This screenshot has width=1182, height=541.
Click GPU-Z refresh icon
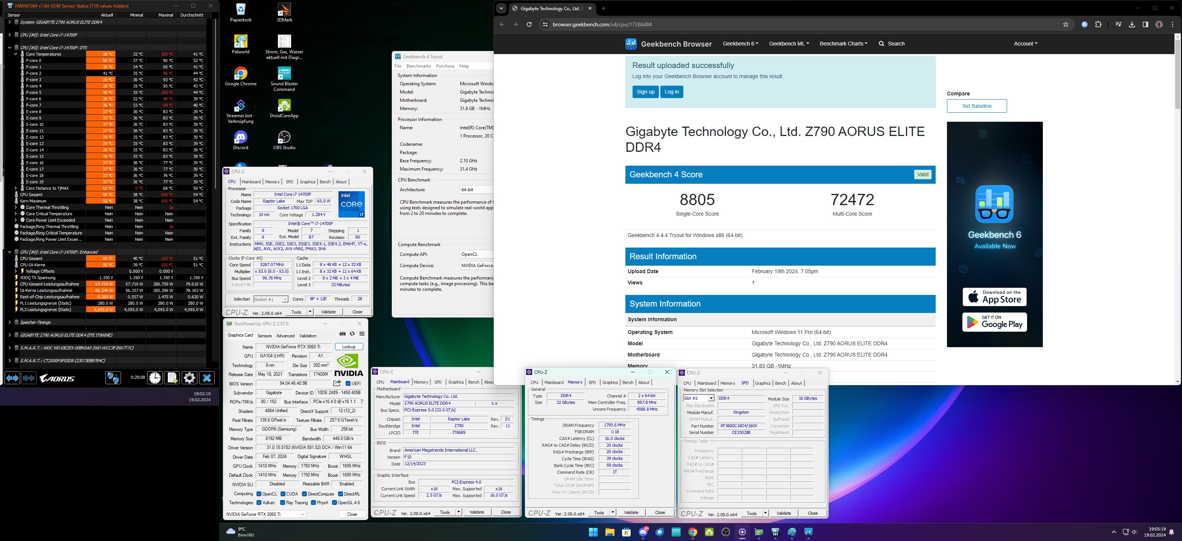click(x=352, y=334)
